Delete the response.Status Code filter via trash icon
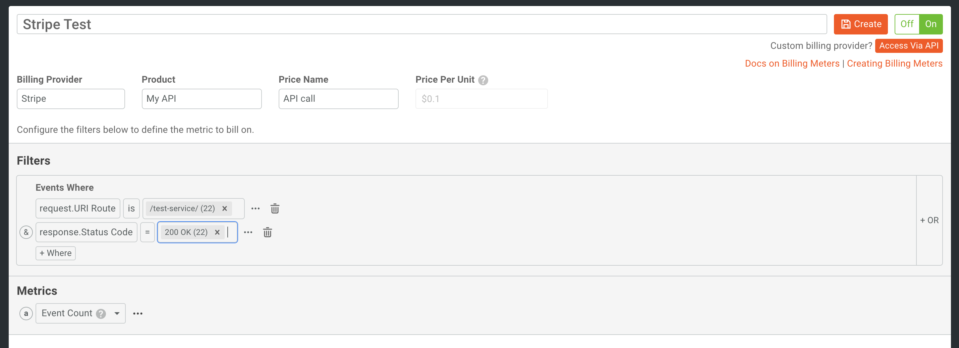Viewport: 959px width, 348px height. click(268, 232)
